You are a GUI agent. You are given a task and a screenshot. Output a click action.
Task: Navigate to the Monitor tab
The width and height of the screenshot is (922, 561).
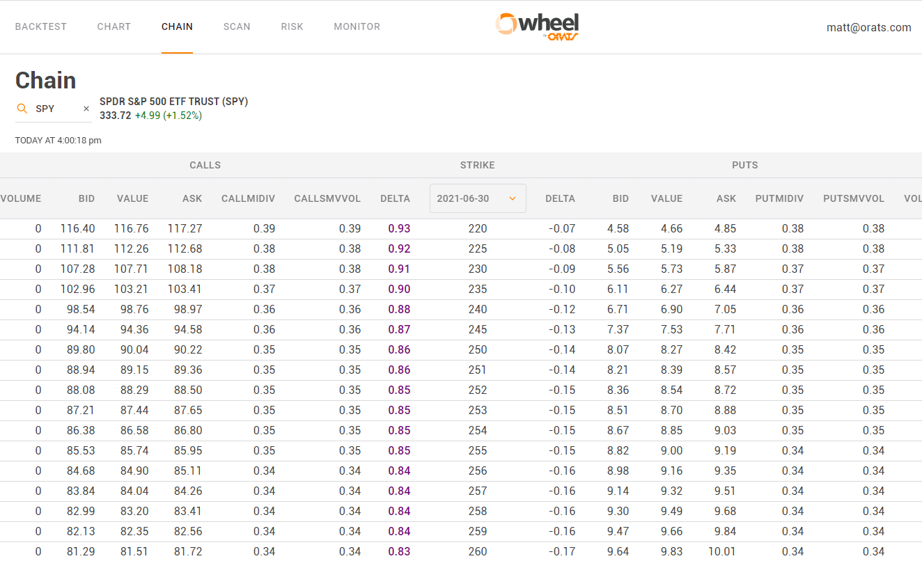coord(357,26)
